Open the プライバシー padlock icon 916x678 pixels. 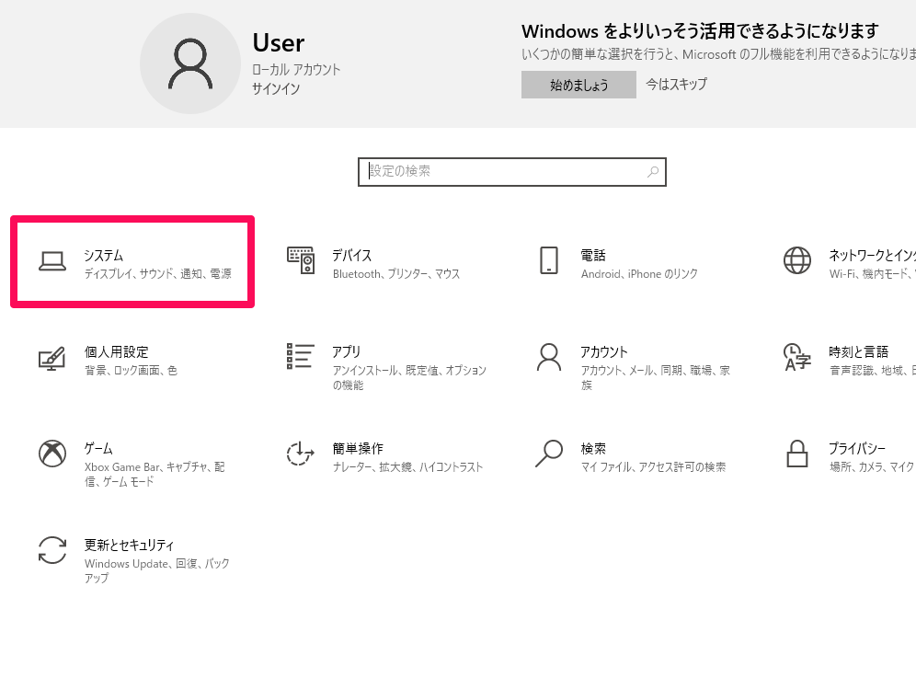tap(797, 454)
